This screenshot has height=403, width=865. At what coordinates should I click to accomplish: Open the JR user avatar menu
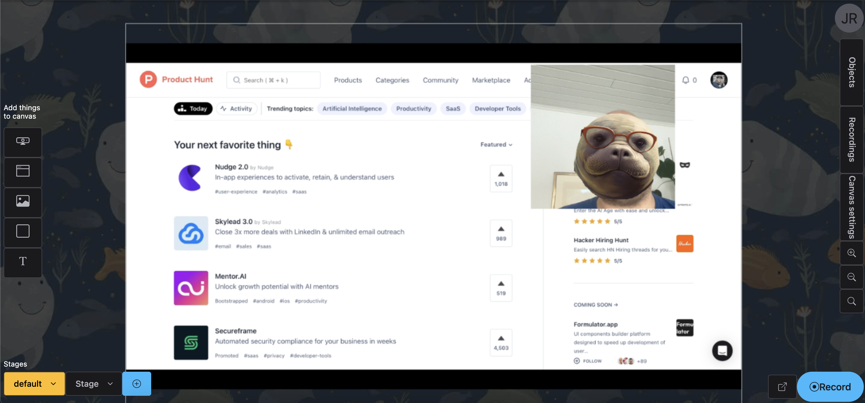click(849, 19)
